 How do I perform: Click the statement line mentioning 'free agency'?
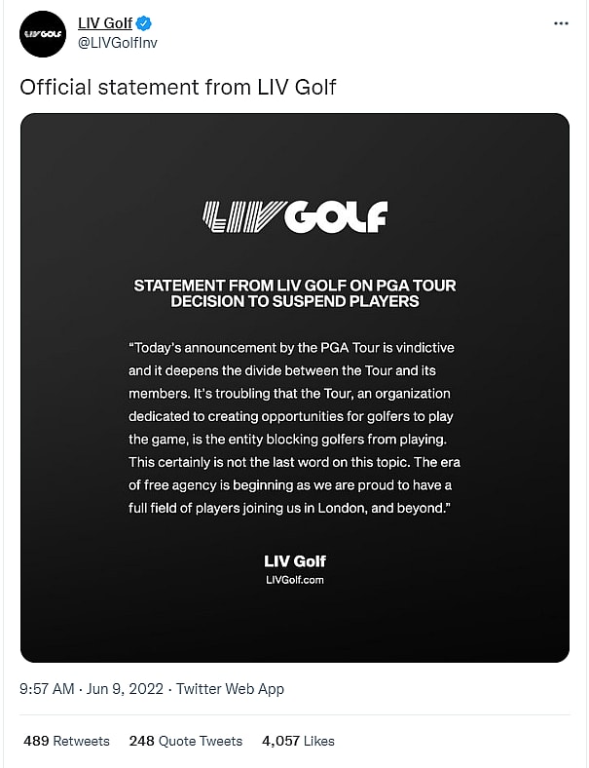point(291,484)
